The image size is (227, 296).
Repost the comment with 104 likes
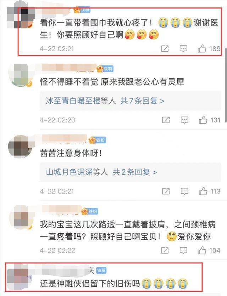[165, 250]
